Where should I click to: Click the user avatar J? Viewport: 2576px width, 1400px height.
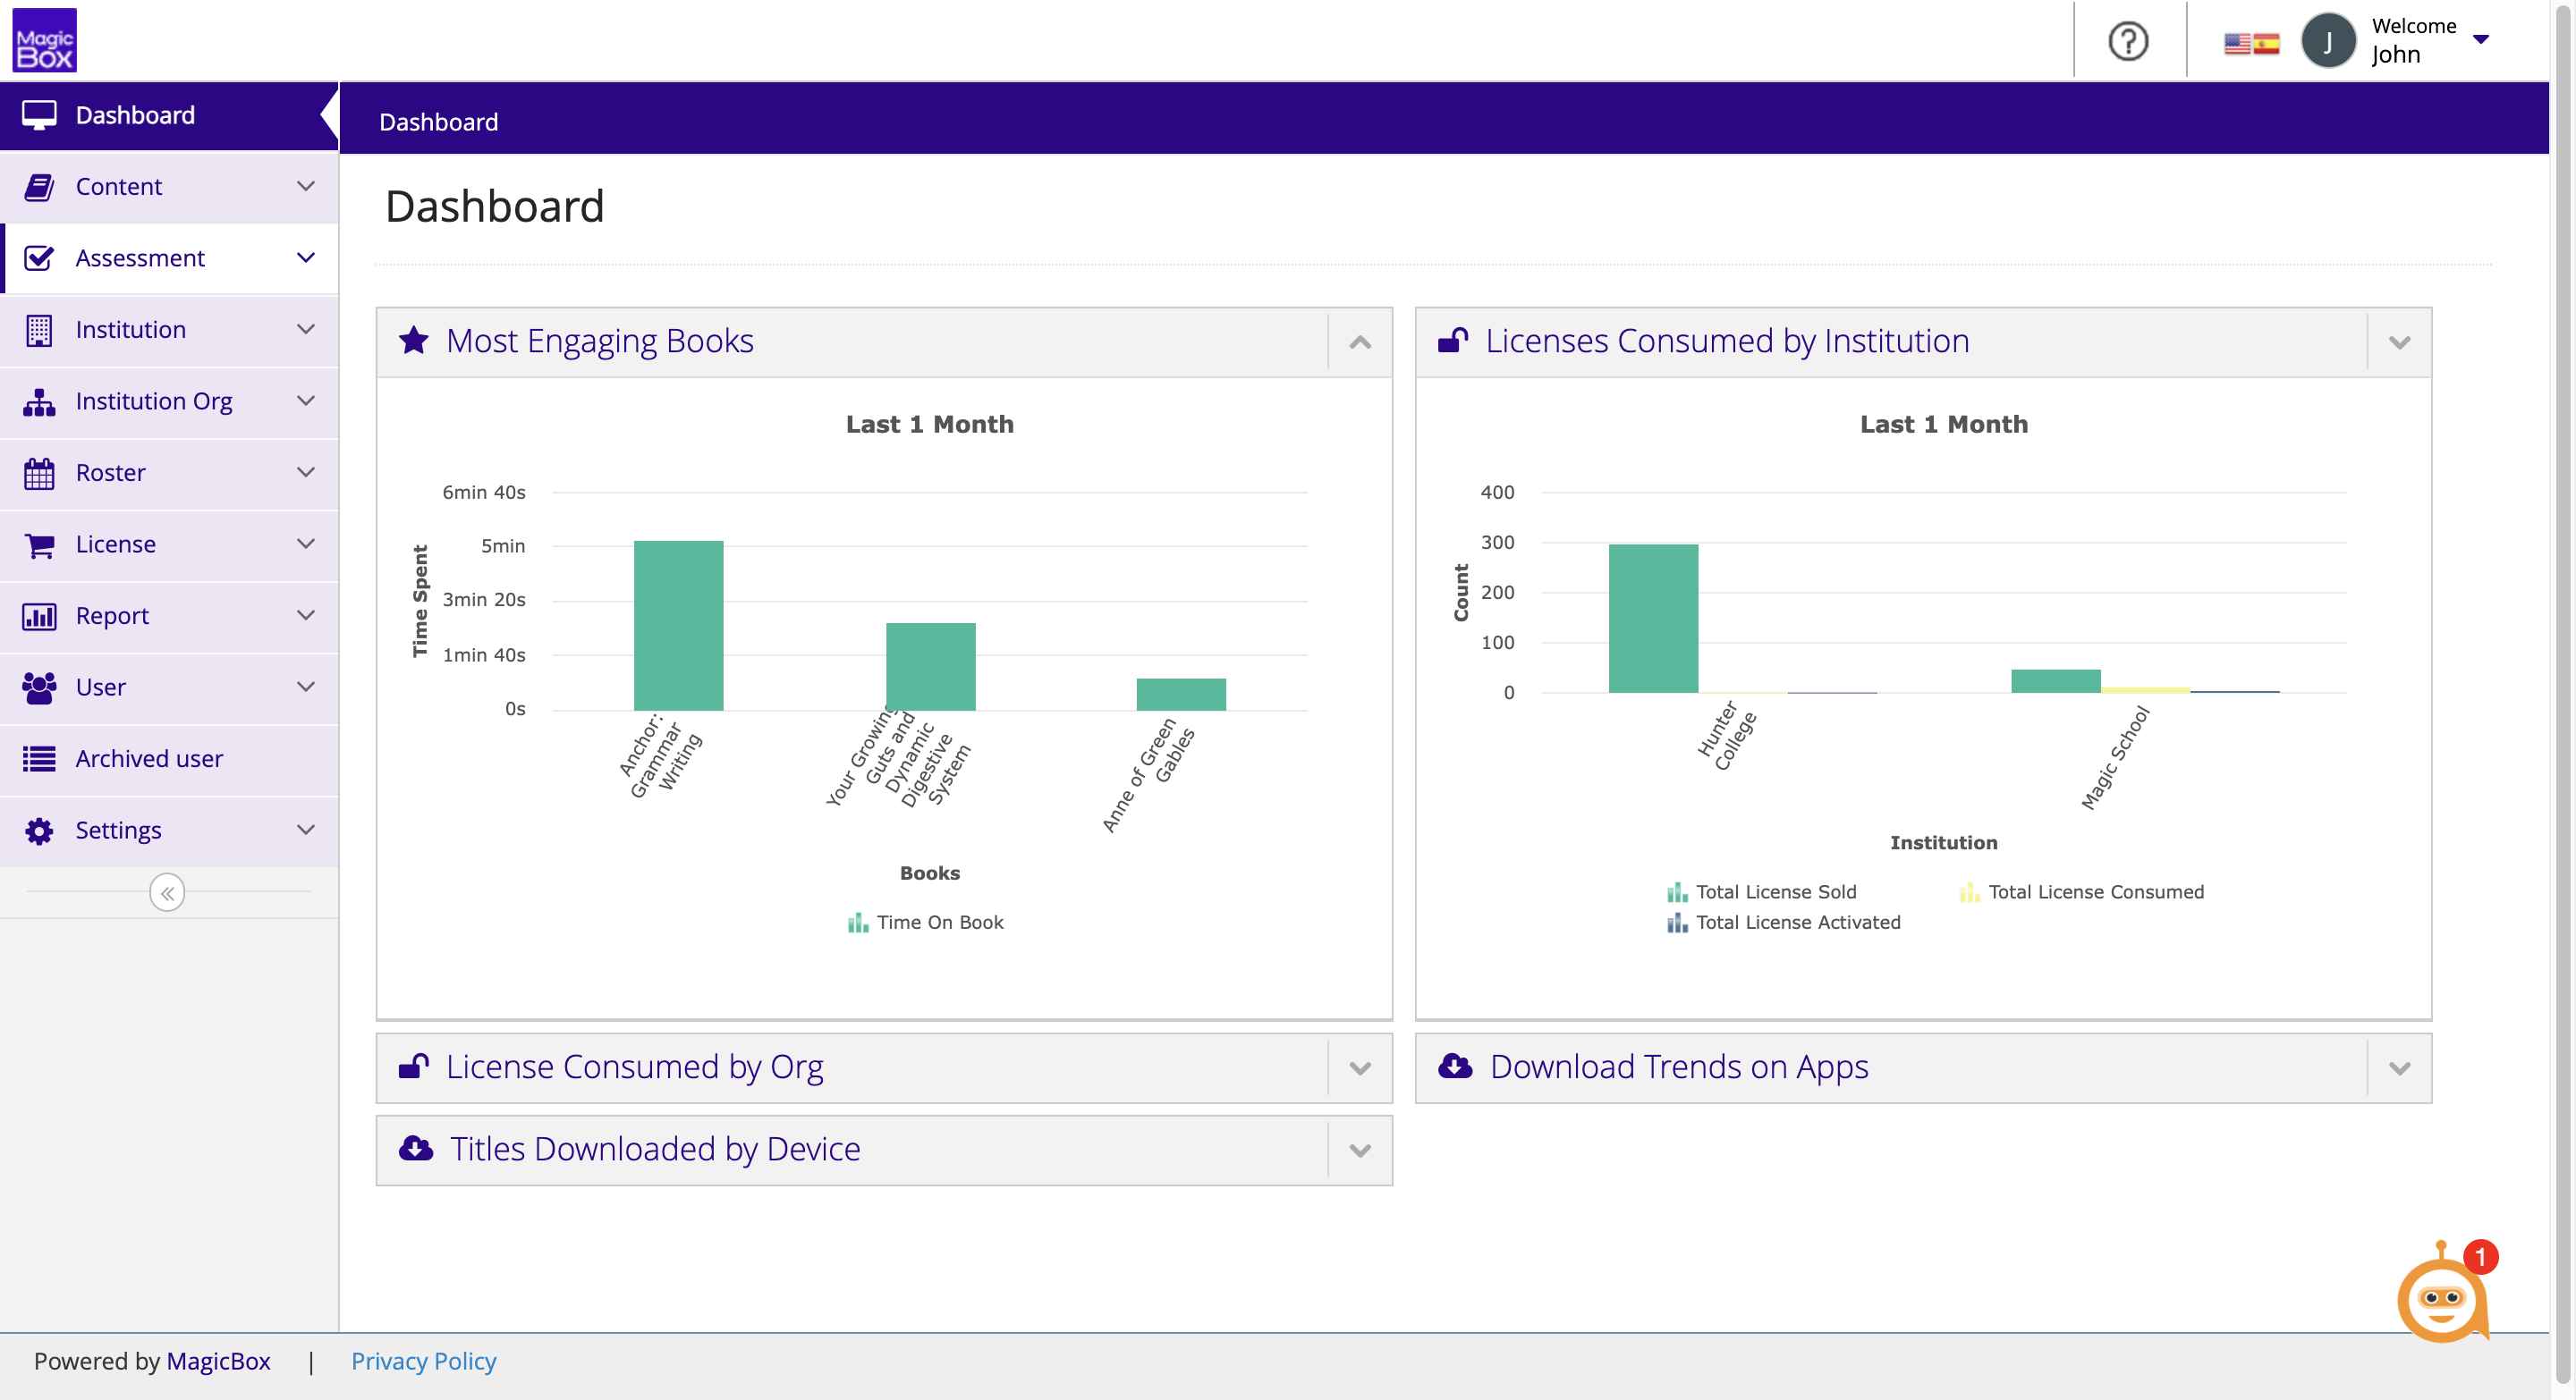coord(2328,41)
